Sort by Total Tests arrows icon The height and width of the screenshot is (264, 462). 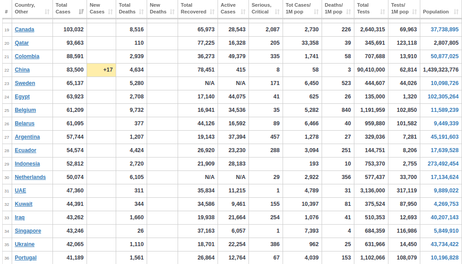pyautogui.click(x=383, y=12)
